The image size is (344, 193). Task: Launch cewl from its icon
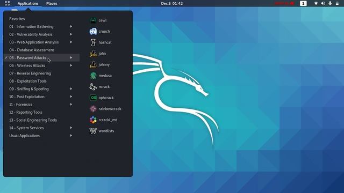pyautogui.click(x=93, y=20)
